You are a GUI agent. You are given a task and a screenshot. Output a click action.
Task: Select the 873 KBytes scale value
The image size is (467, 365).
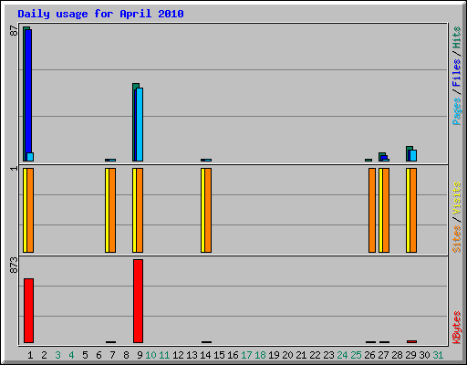pyautogui.click(x=14, y=265)
